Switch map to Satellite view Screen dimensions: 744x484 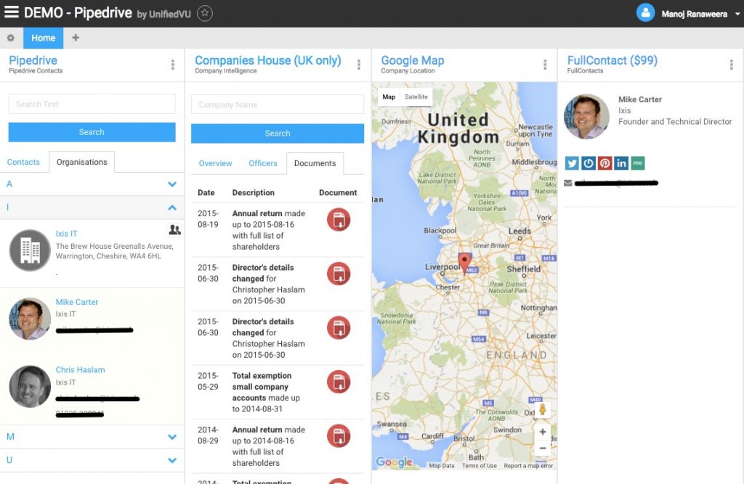[x=416, y=97]
